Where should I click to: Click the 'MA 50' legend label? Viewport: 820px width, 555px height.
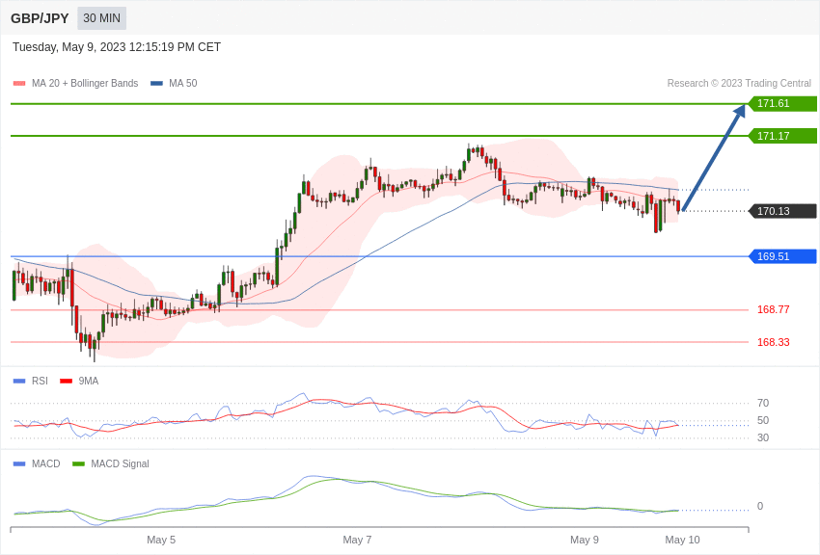pos(183,83)
